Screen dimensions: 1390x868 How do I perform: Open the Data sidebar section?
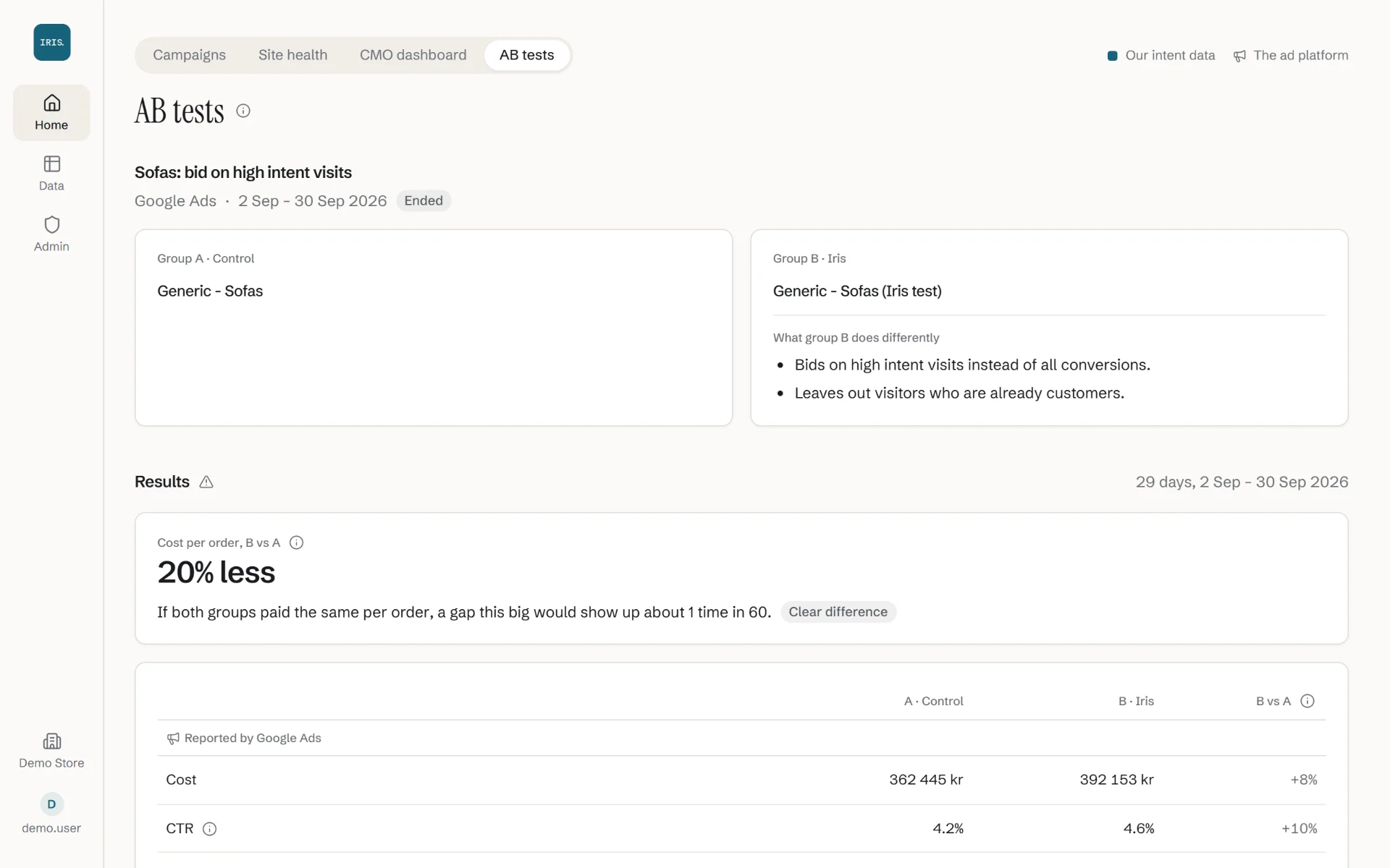(51, 174)
